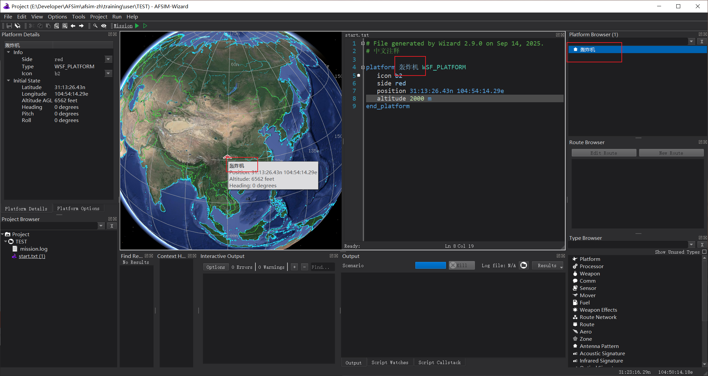The image size is (708, 376).
Task: Collapse the Info section in Platform Details
Action: coord(9,52)
